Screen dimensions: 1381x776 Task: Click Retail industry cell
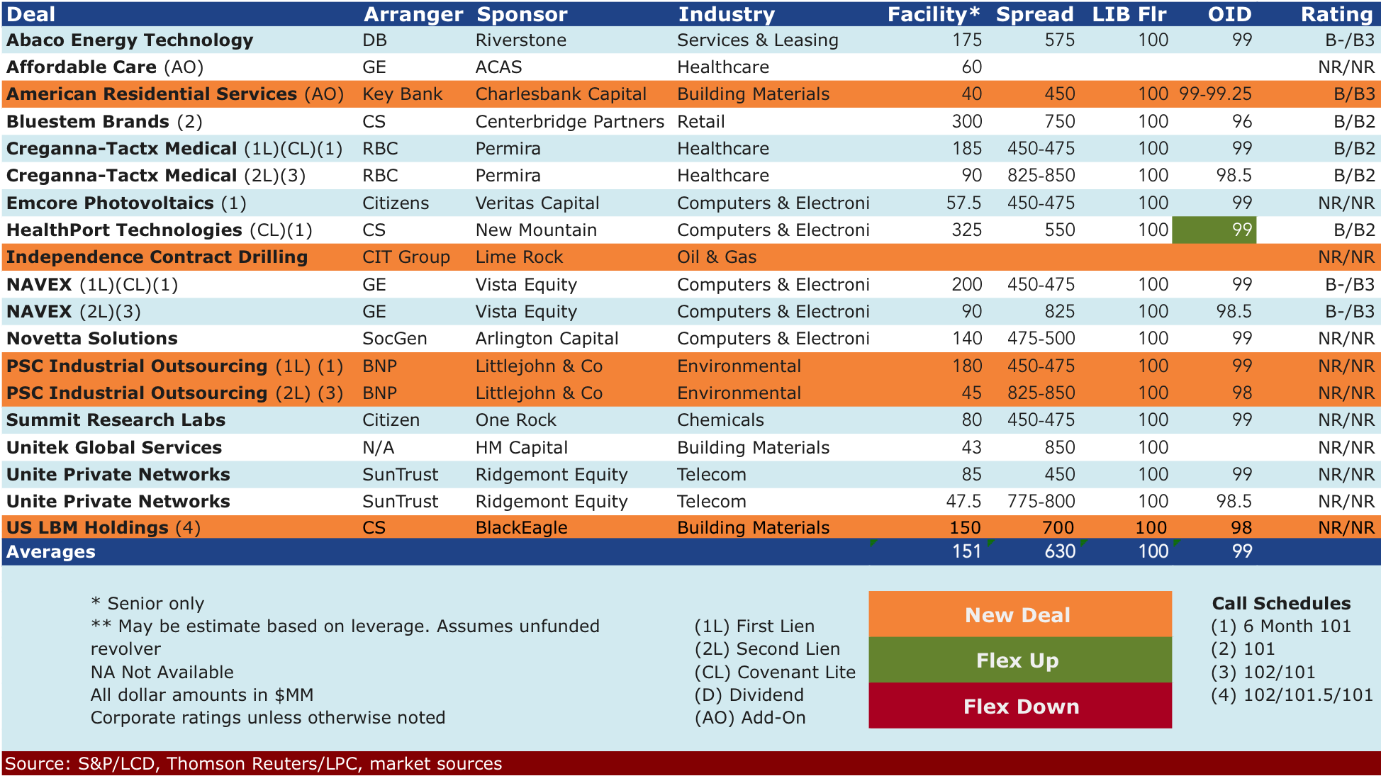click(x=701, y=122)
